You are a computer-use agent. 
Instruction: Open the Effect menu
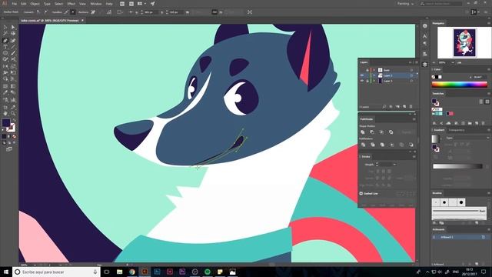point(71,4)
